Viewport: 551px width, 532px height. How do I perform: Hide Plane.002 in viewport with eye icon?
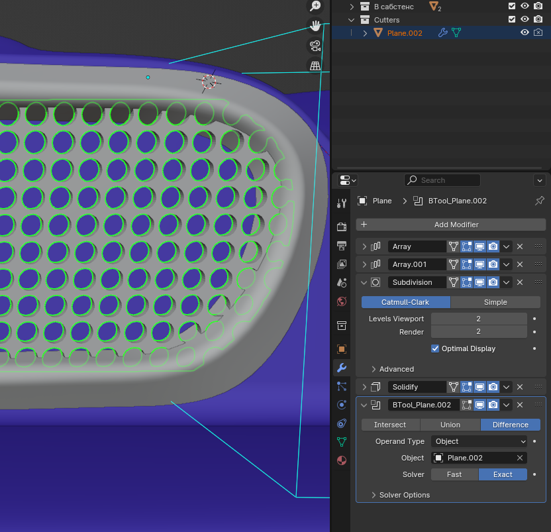point(525,32)
